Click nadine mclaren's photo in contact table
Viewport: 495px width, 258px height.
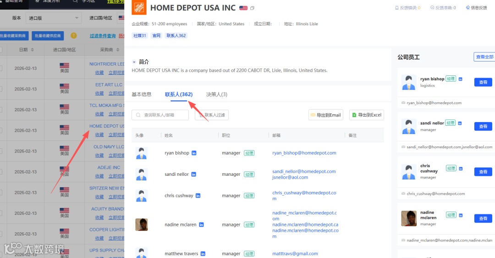pyautogui.click(x=142, y=224)
